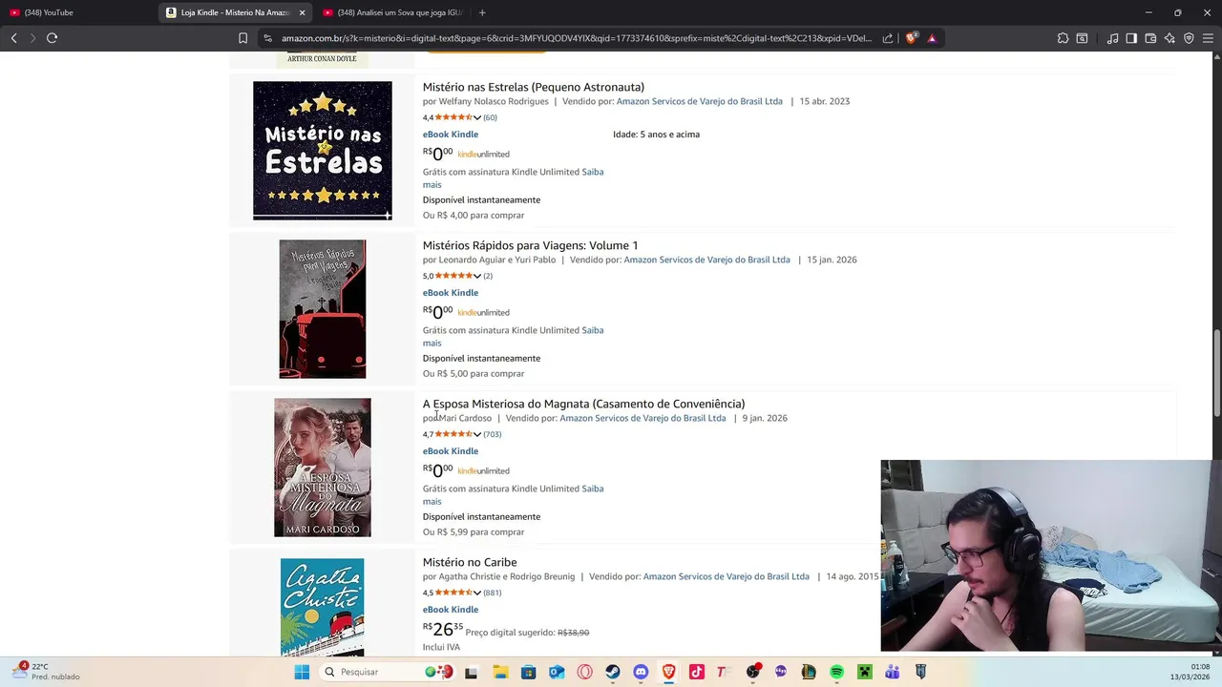Viewport: 1222px width, 687px height.
Task: Expand ratings dropdown for Mistério no Caribe
Action: click(476, 593)
